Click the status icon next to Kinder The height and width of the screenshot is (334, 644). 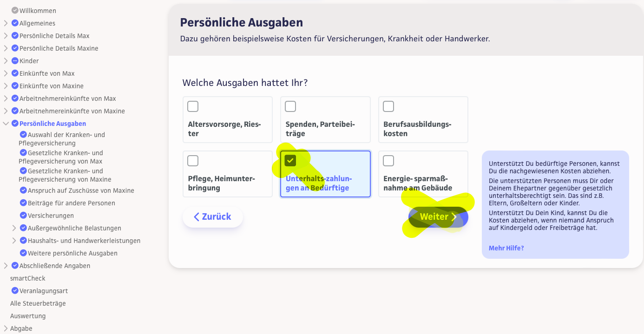point(15,61)
